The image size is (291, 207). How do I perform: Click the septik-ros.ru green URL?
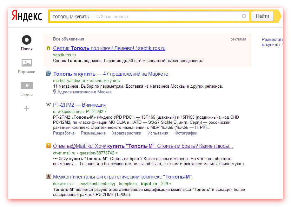64,55
